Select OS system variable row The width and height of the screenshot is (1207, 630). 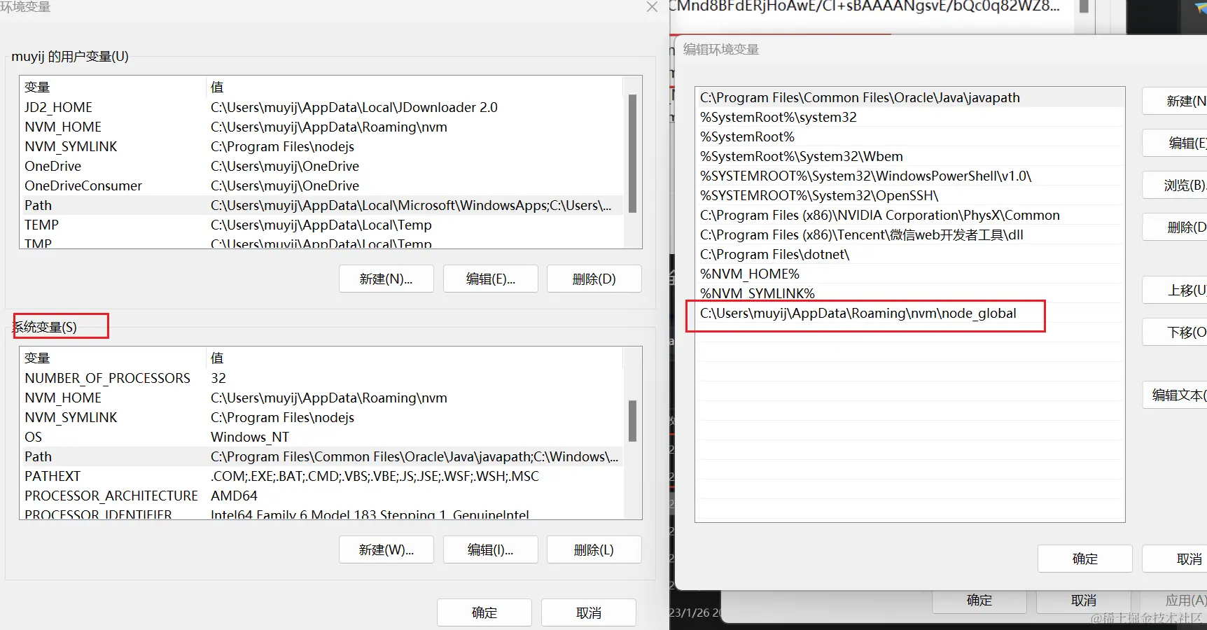click(321, 437)
